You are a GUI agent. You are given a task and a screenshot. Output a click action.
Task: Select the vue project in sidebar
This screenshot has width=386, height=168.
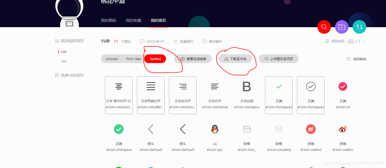[x=64, y=52]
